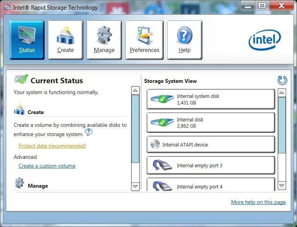Image resolution: width=297 pixels, height=227 pixels.
Task: Select the Internal disk 2,862 GB entry
Action: pyautogui.click(x=211, y=123)
